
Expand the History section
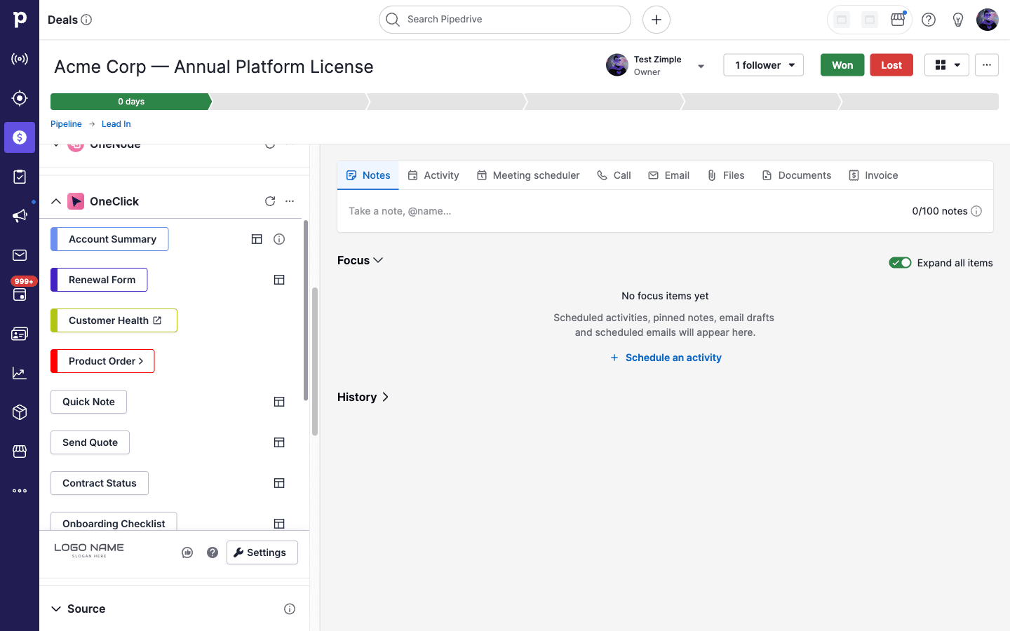coord(363,397)
